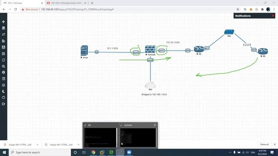This screenshot has height=156, width=278.
Task: Close the Fortinet preview window
Action: 155,125
